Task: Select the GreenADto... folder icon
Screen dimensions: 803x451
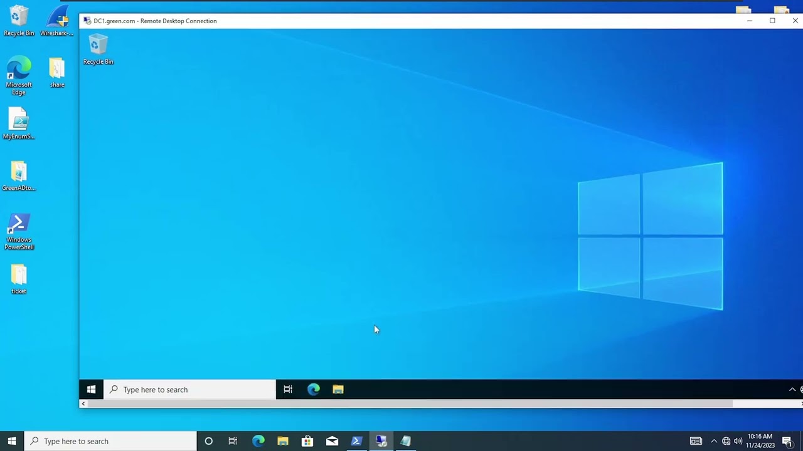Action: click(19, 176)
